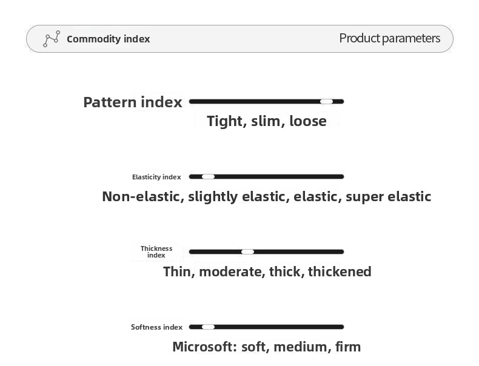
Task: Click the Elasticity index slider track
Action: pyautogui.click(x=279, y=176)
